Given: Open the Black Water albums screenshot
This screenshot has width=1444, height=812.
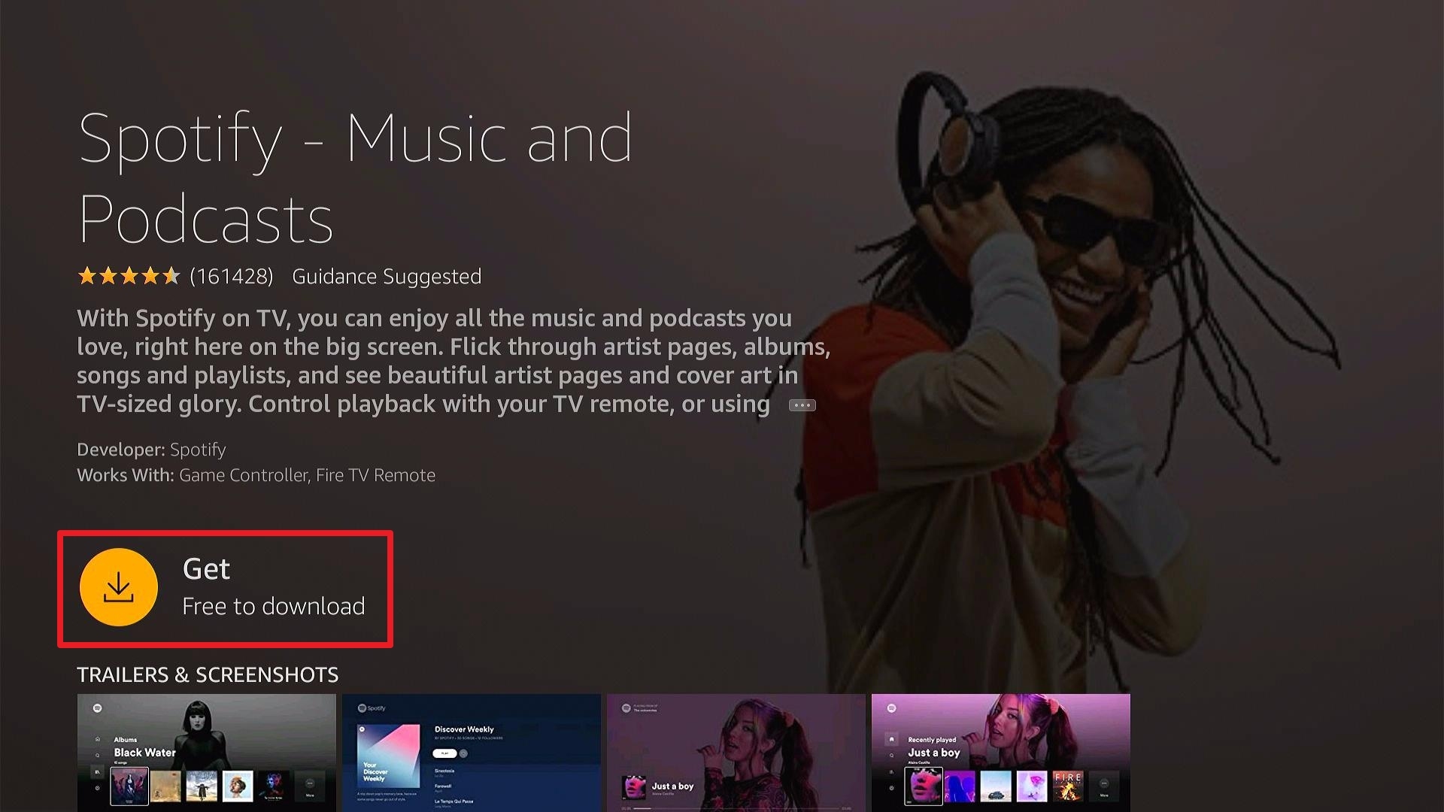Looking at the screenshot, I should coord(207,753).
